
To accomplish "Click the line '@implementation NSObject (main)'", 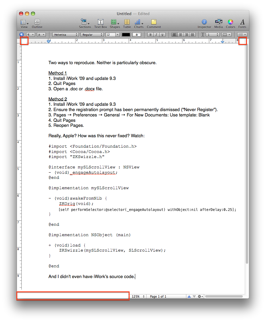I will point(89,235).
